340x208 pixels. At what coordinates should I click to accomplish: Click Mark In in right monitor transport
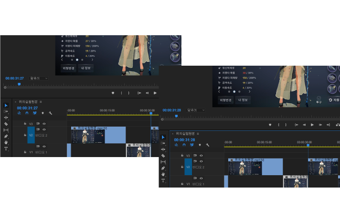pyautogui.click(x=278, y=125)
